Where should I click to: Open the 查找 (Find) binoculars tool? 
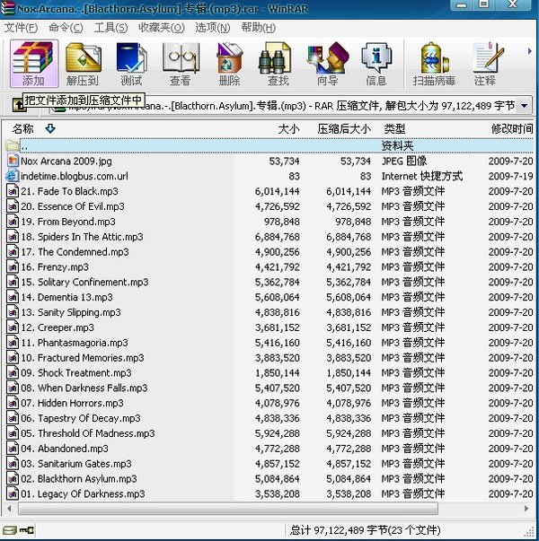pos(278,64)
